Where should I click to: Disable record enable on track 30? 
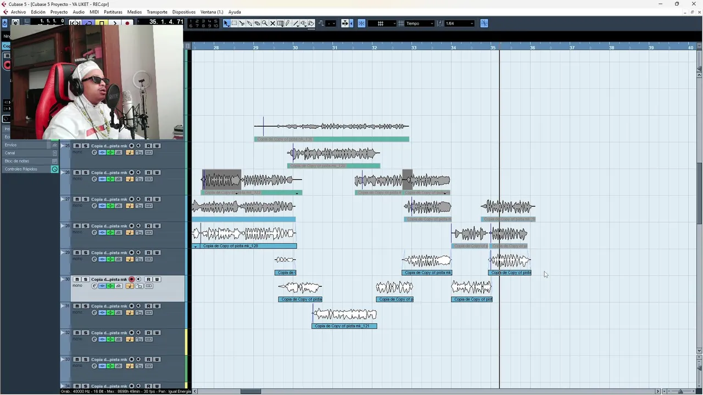[132, 279]
